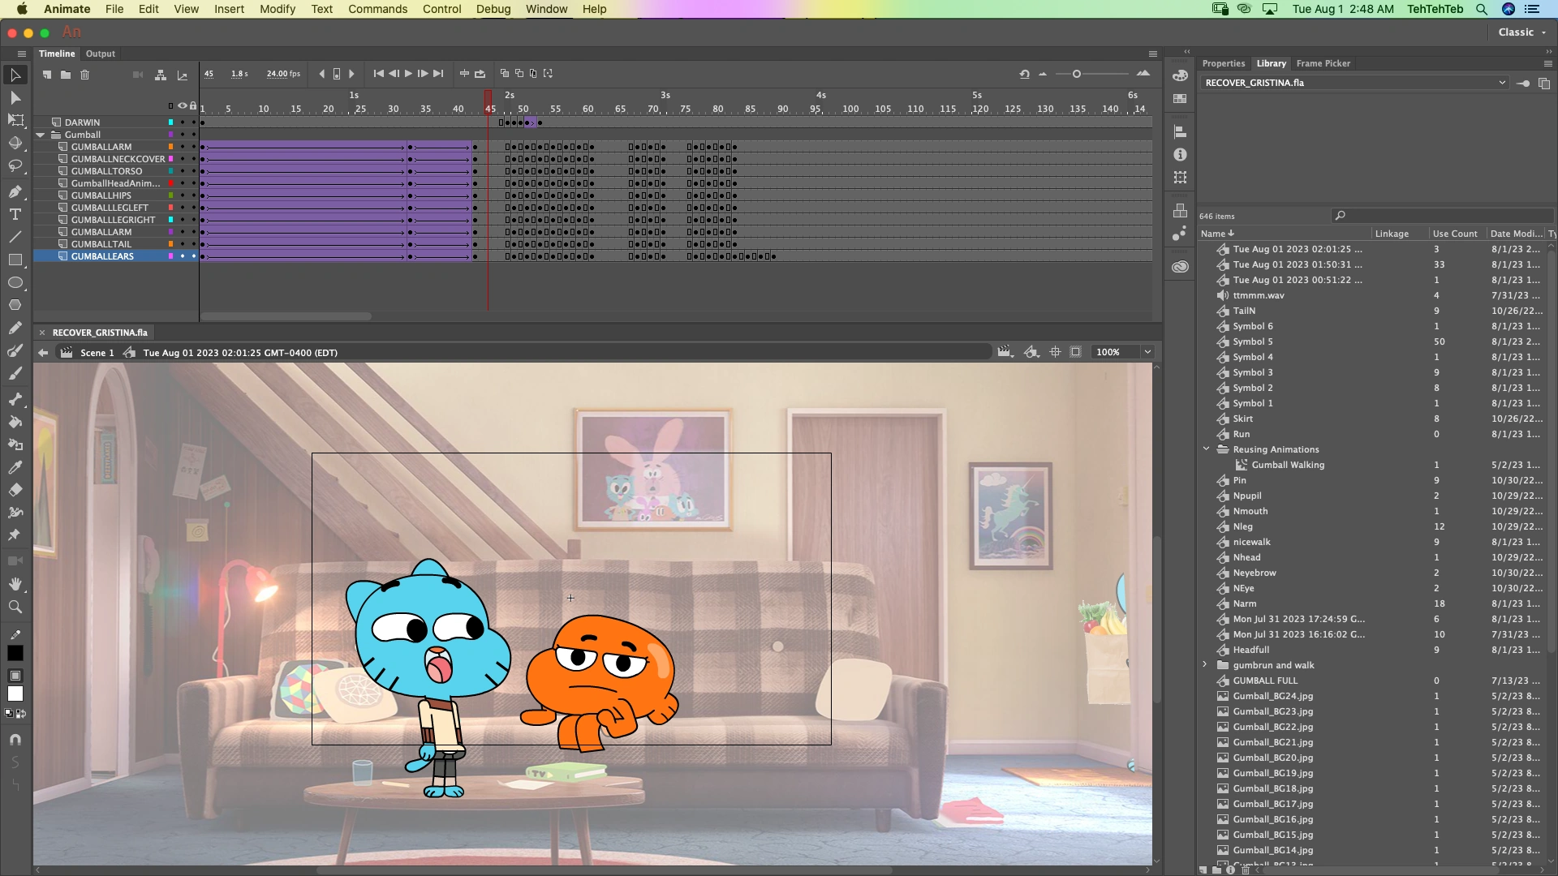Lock the DARWIN layer
Image resolution: width=1558 pixels, height=876 pixels.
coord(193,122)
